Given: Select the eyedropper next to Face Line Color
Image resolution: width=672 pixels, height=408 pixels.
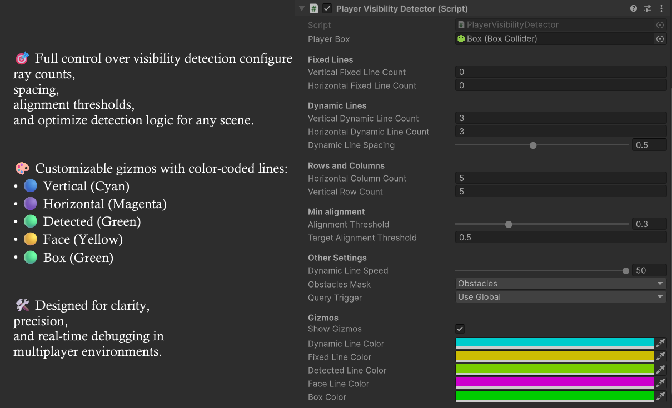Looking at the screenshot, I should (660, 382).
